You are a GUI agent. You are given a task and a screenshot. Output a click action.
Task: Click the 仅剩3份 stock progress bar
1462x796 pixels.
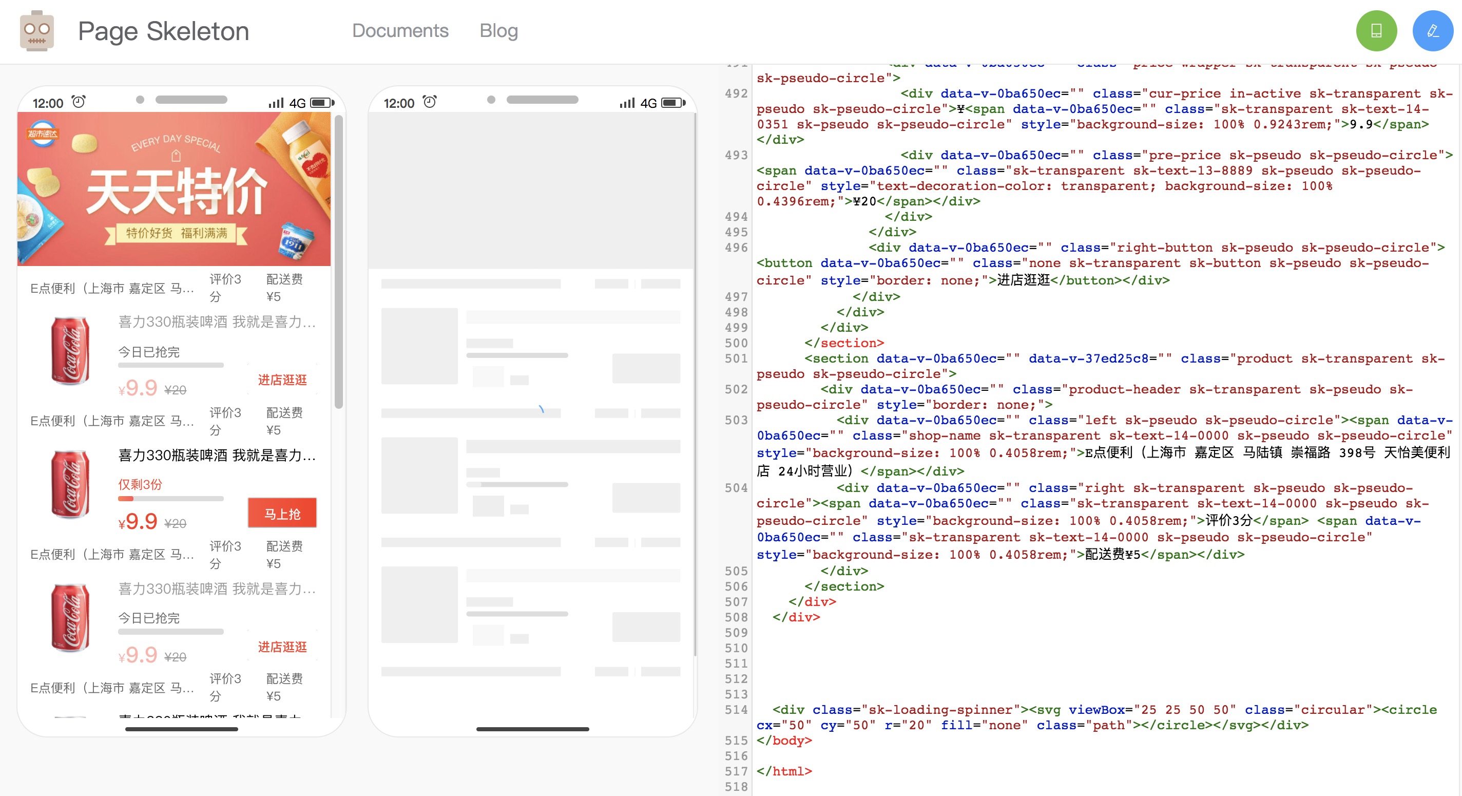pyautogui.click(x=170, y=499)
